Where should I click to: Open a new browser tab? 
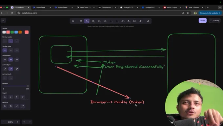(x=208, y=8)
